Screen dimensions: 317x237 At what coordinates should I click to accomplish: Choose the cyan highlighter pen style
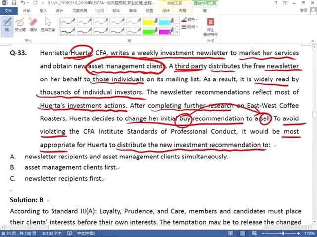click(x=166, y=21)
